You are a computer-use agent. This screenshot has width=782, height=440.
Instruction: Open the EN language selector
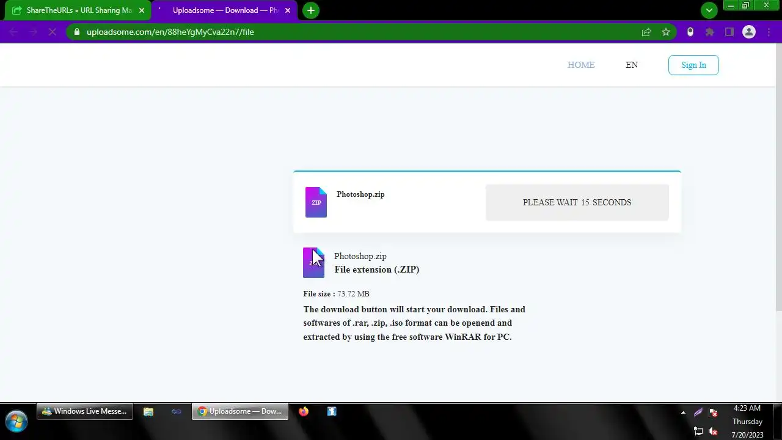tap(632, 65)
